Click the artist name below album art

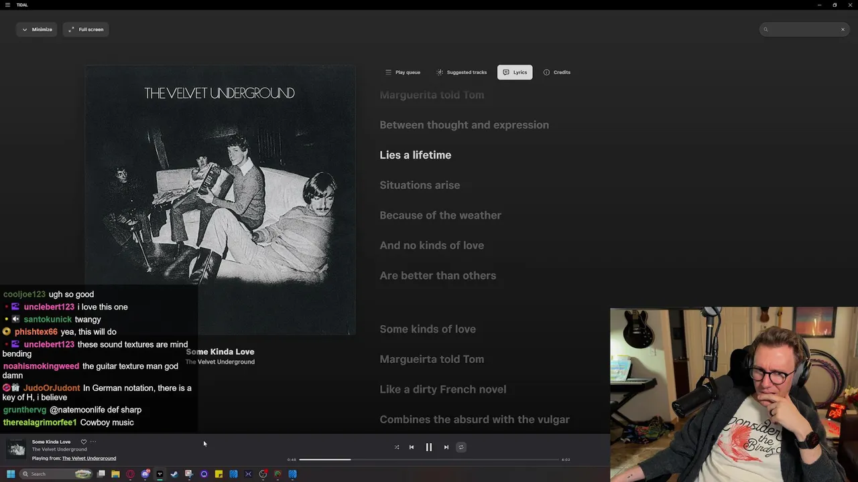pyautogui.click(x=220, y=362)
